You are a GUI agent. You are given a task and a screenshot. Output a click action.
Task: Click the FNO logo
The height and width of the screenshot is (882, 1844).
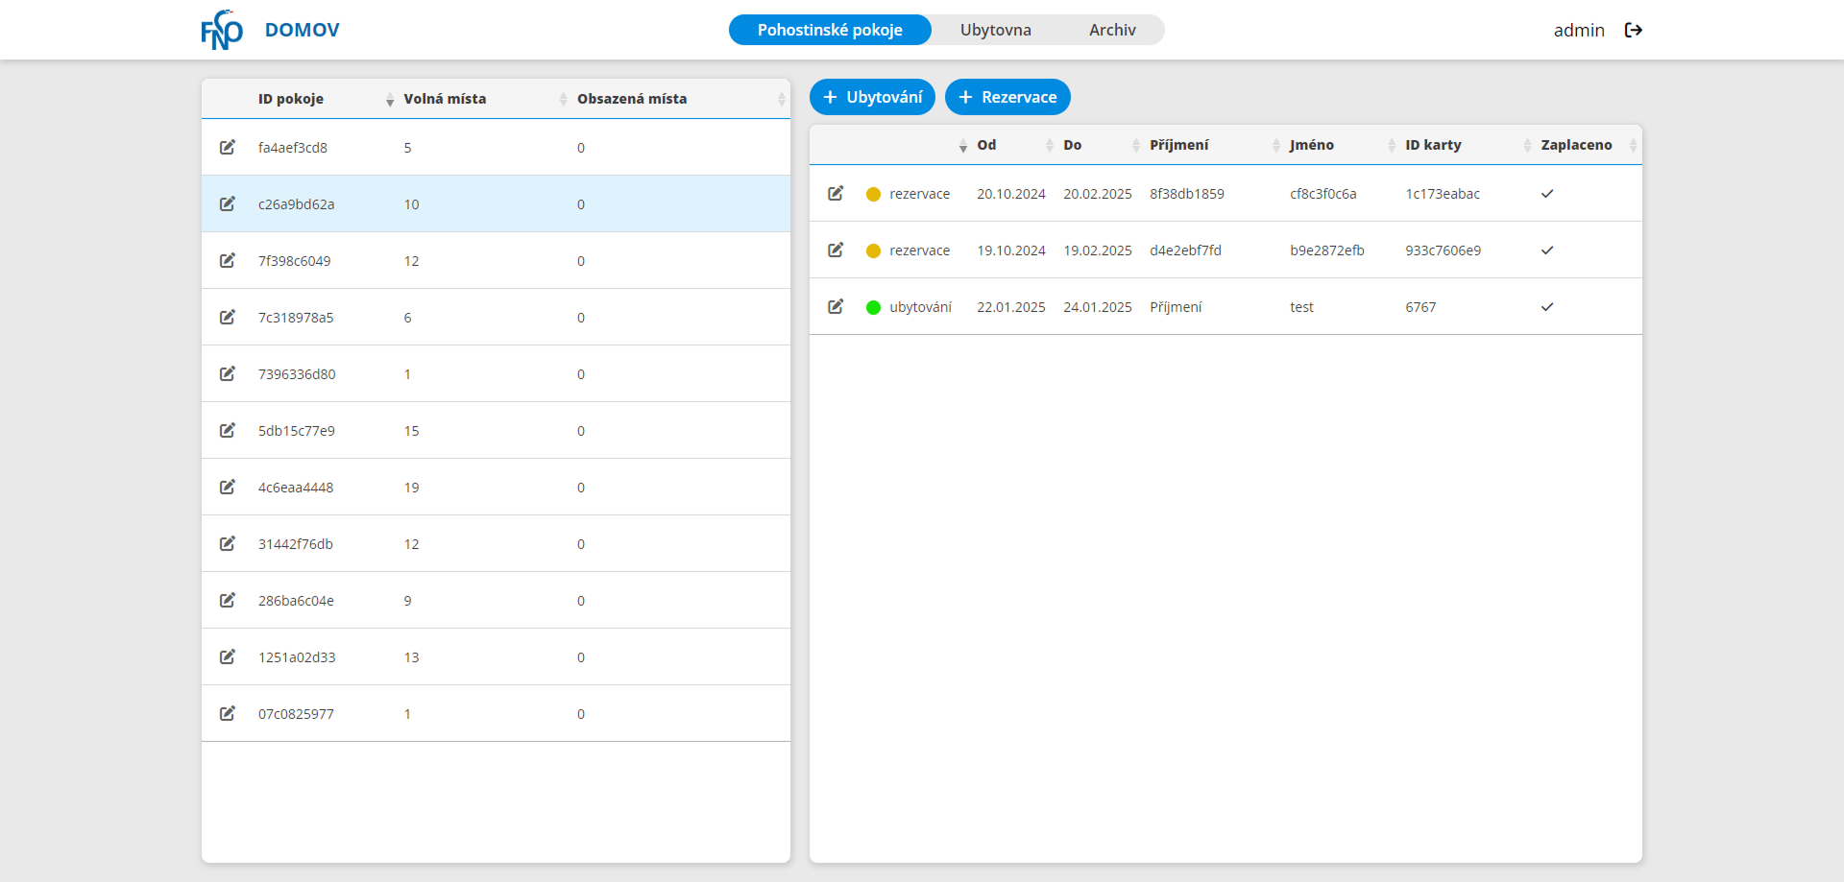[222, 30]
